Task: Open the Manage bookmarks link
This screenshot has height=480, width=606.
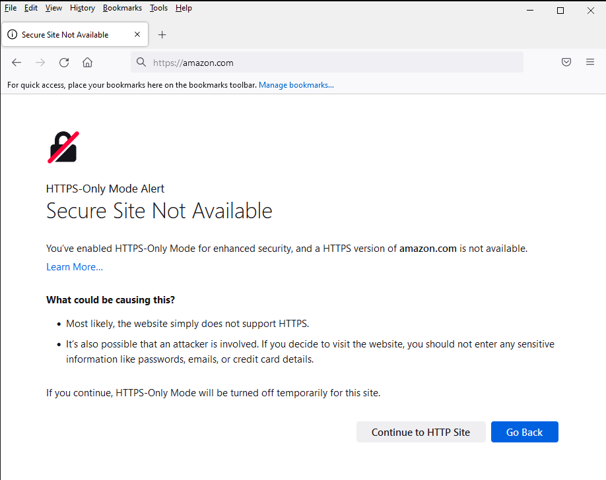Action: coord(296,85)
